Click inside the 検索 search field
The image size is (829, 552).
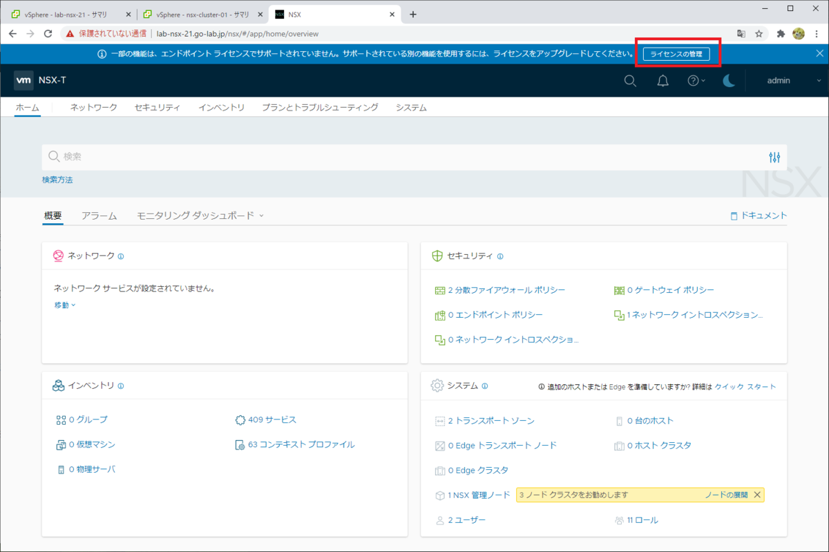coord(207,157)
